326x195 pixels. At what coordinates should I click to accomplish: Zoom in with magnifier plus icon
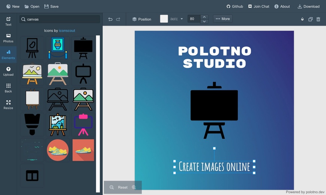(134, 187)
